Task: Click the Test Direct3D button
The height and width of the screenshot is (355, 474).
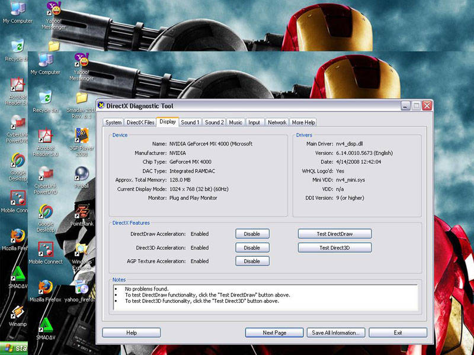Action: [x=335, y=247]
